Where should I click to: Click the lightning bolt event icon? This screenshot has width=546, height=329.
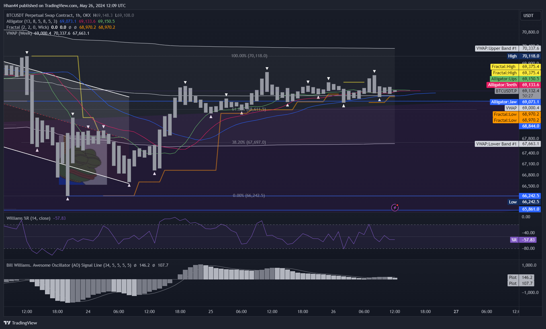coord(395,207)
